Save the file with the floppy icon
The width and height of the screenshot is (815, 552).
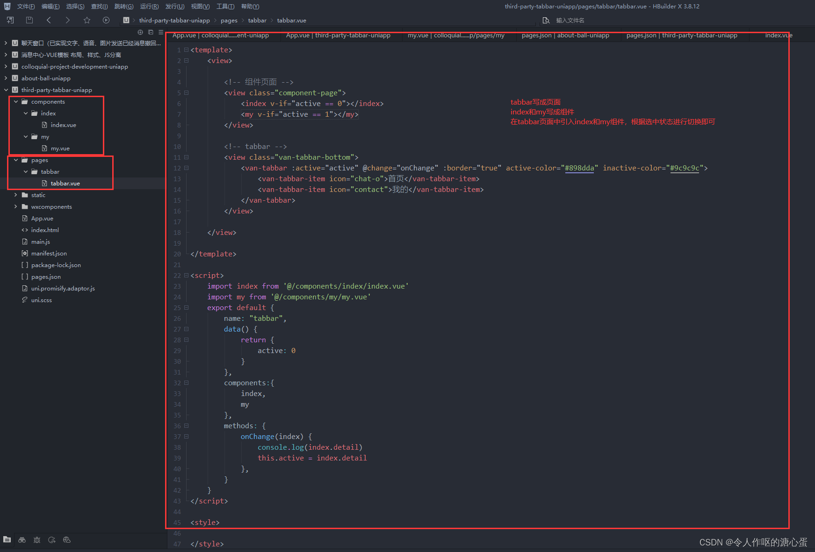(29, 20)
